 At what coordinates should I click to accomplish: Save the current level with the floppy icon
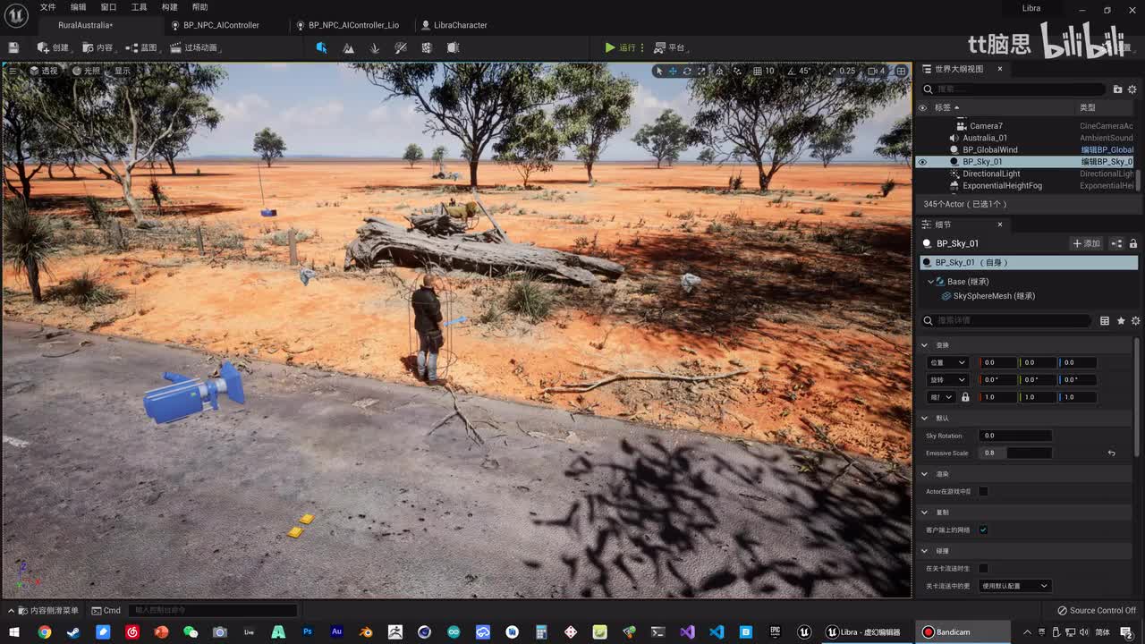pyautogui.click(x=13, y=47)
